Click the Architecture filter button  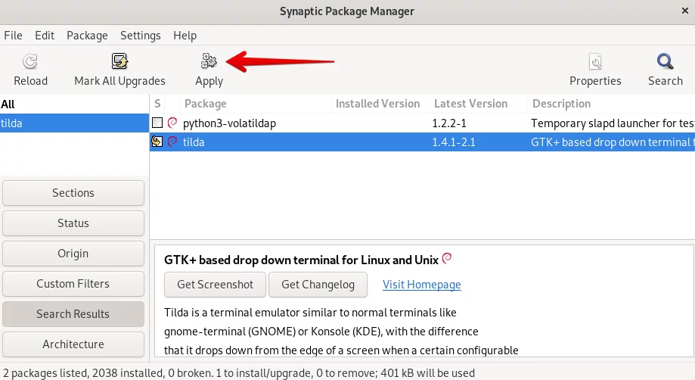click(x=73, y=344)
